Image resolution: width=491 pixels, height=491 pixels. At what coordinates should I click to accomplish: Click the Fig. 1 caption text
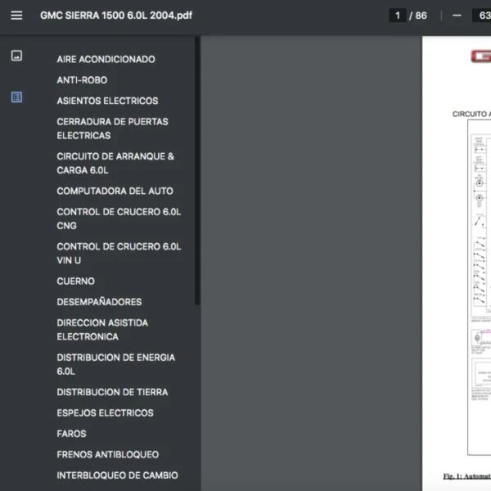click(467, 476)
